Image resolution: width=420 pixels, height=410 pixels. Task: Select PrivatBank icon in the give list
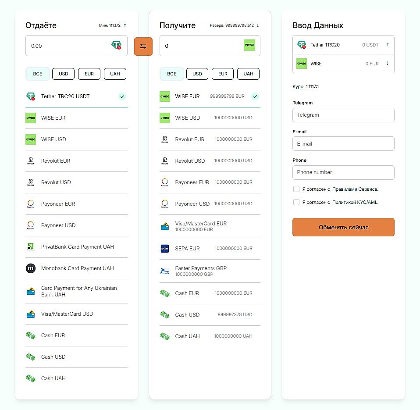pyautogui.click(x=30, y=247)
